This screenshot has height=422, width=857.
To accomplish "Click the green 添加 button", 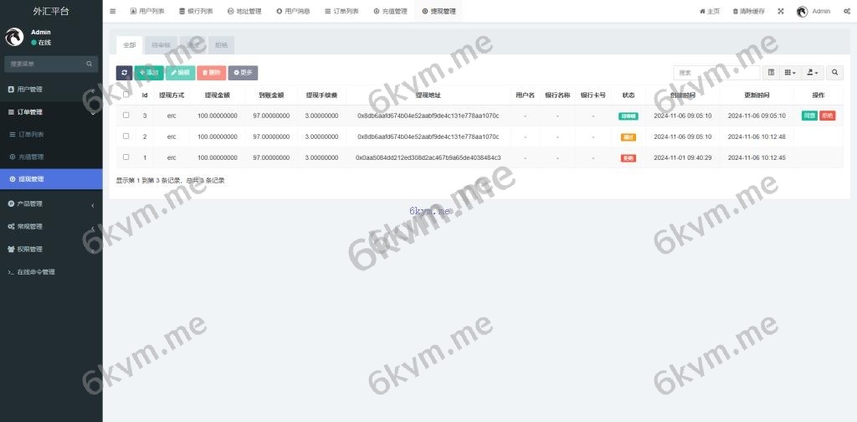I will pyautogui.click(x=149, y=73).
